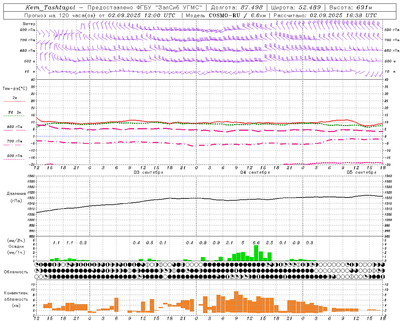This screenshot has width=401, height=321.
Task: Click the "Конвективн." convective cloud label
Action: pyautogui.click(x=16, y=293)
